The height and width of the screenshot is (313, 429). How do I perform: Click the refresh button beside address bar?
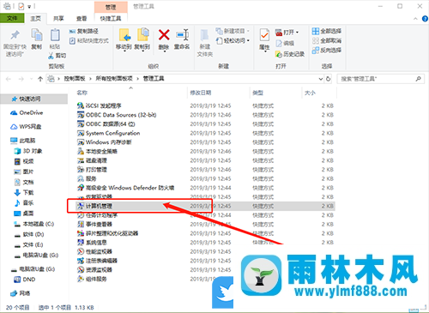tap(329, 79)
